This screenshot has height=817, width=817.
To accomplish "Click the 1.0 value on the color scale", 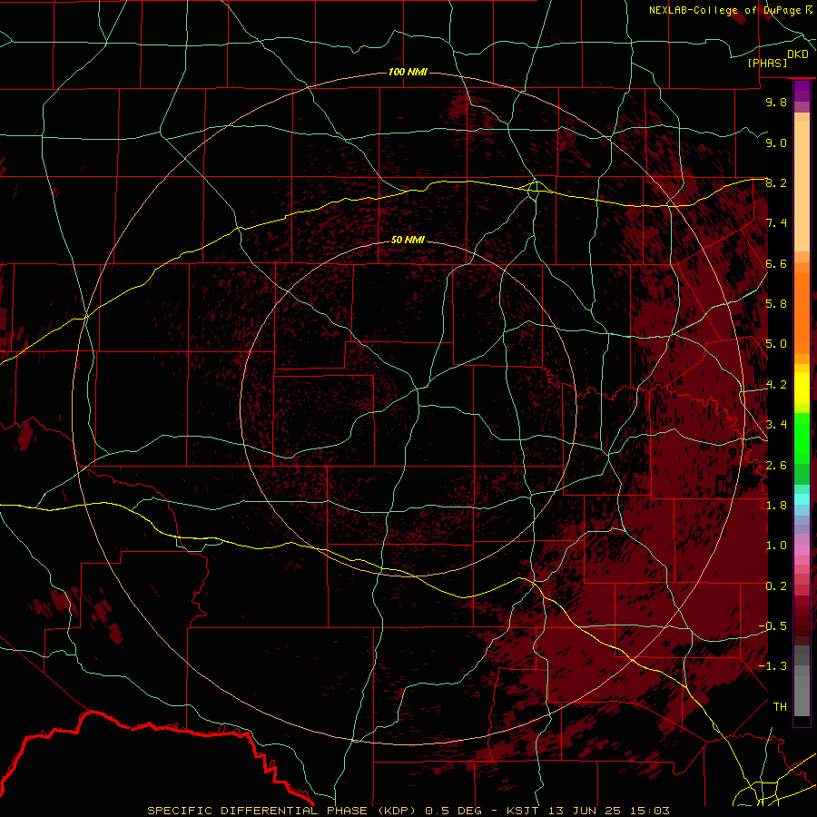I will click(776, 546).
